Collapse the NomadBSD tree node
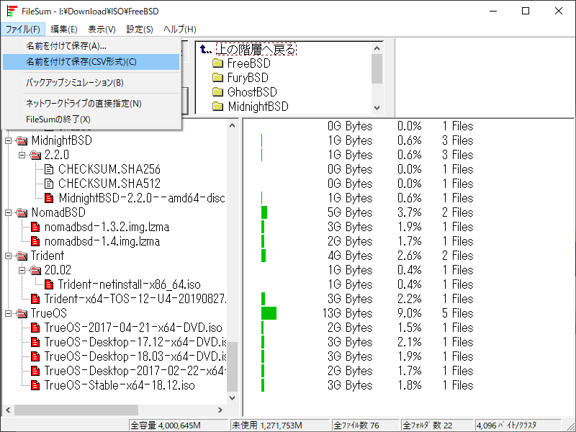The height and width of the screenshot is (432, 576). click(x=8, y=212)
